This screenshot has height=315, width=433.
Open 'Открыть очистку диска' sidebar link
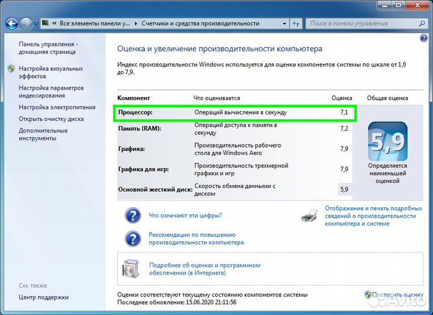51,119
